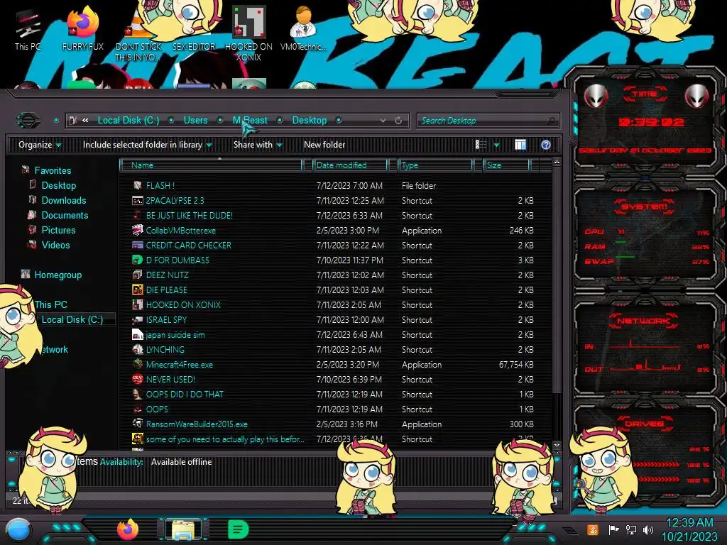Click the file list scroll up arrow
Viewport: 727px width, 545px height.
557,163
